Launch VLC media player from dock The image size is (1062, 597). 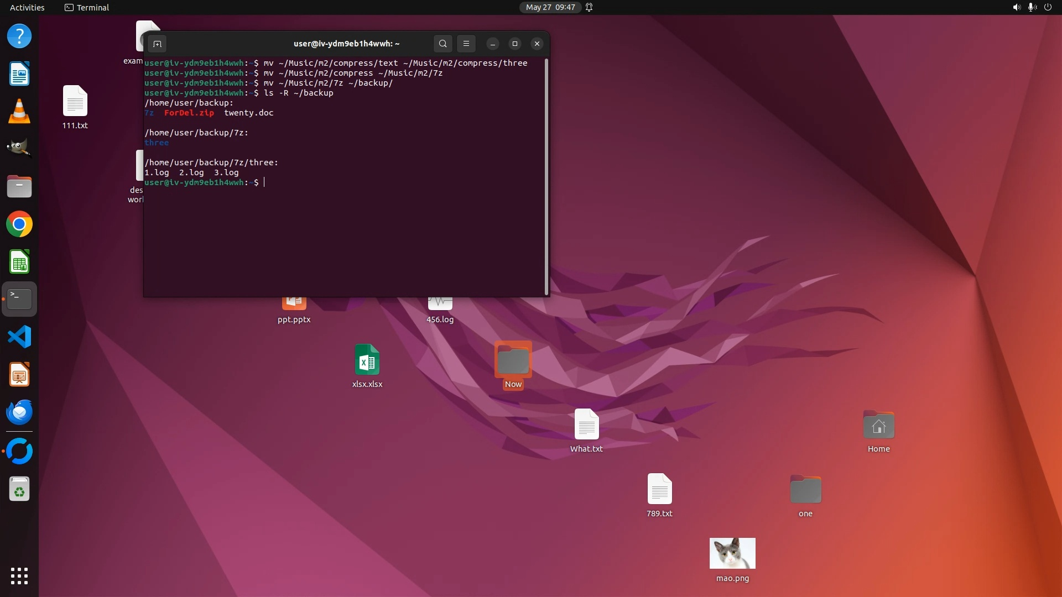[19, 112]
